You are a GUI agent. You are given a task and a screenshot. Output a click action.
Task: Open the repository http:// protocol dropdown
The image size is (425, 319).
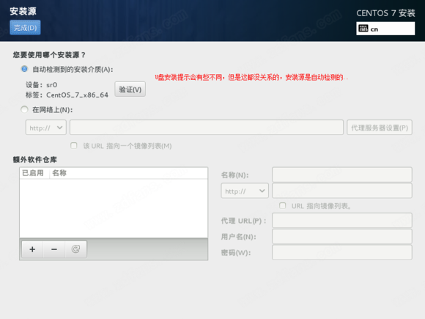click(245, 191)
